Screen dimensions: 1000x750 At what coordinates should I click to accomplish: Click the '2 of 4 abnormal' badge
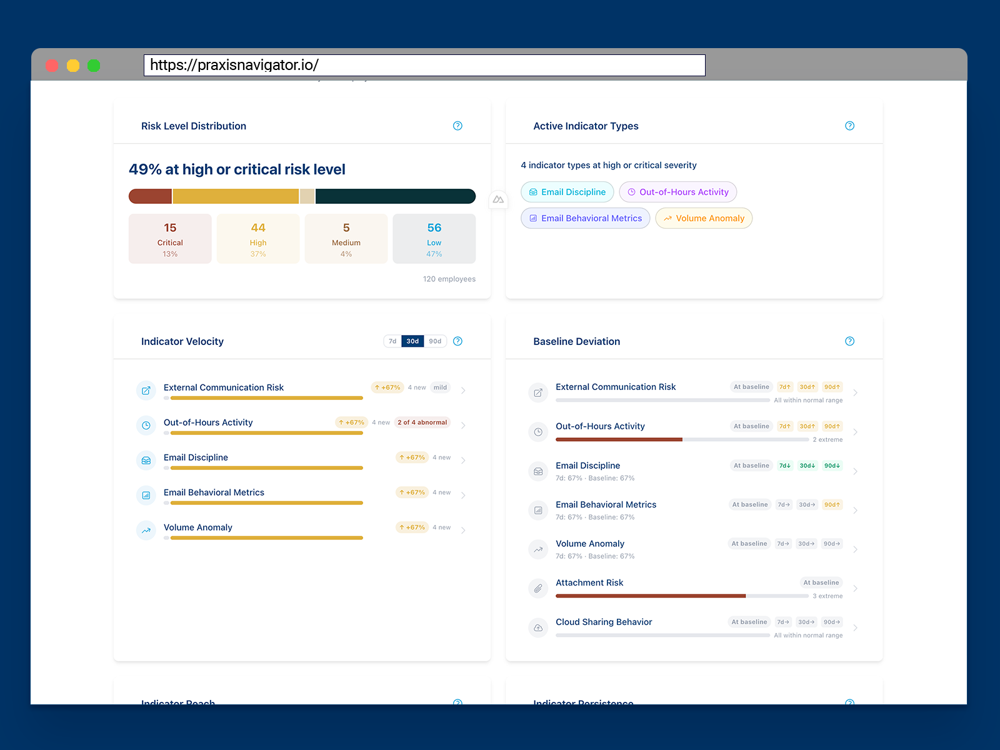[x=422, y=422]
